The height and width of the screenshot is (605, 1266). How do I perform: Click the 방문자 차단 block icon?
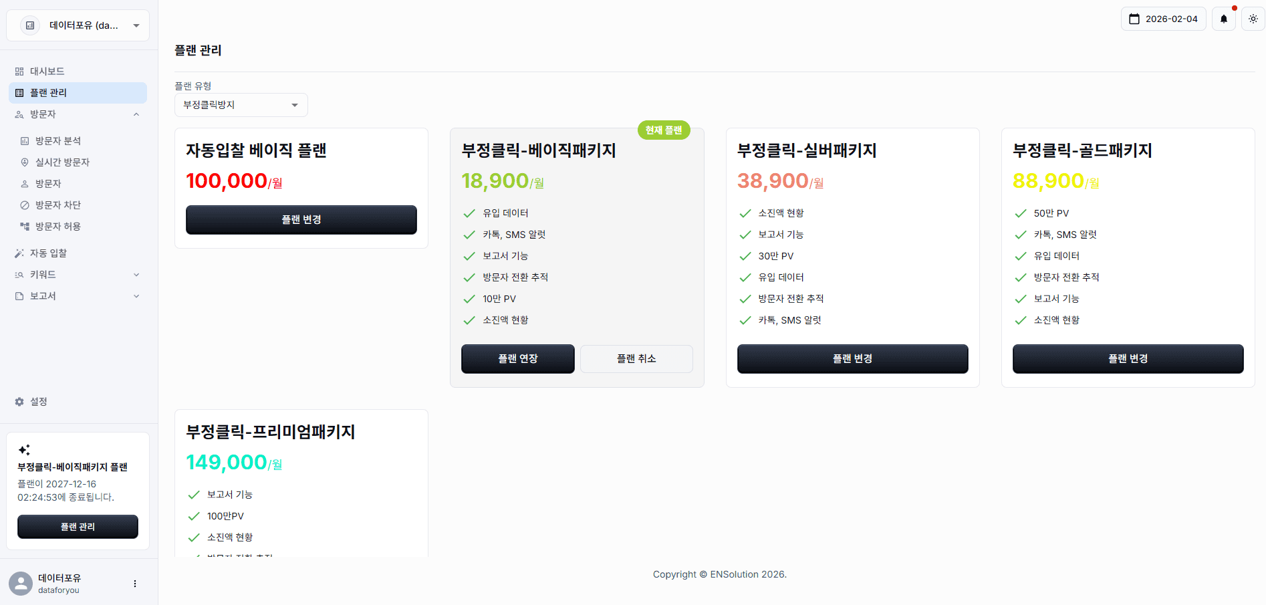[25, 205]
